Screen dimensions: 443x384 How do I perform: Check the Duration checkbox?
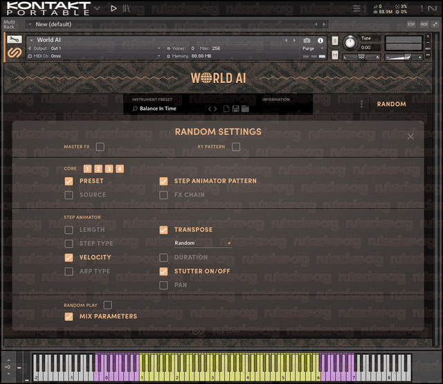163,257
